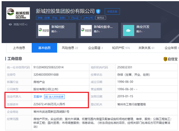Click the registered capital 225672.4186万元人民币
The width and height of the screenshot is (179, 131).
(49, 104)
